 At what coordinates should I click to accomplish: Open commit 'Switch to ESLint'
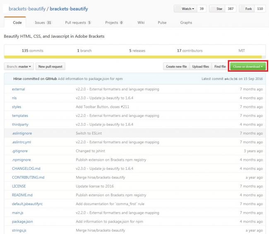click(x=89, y=133)
